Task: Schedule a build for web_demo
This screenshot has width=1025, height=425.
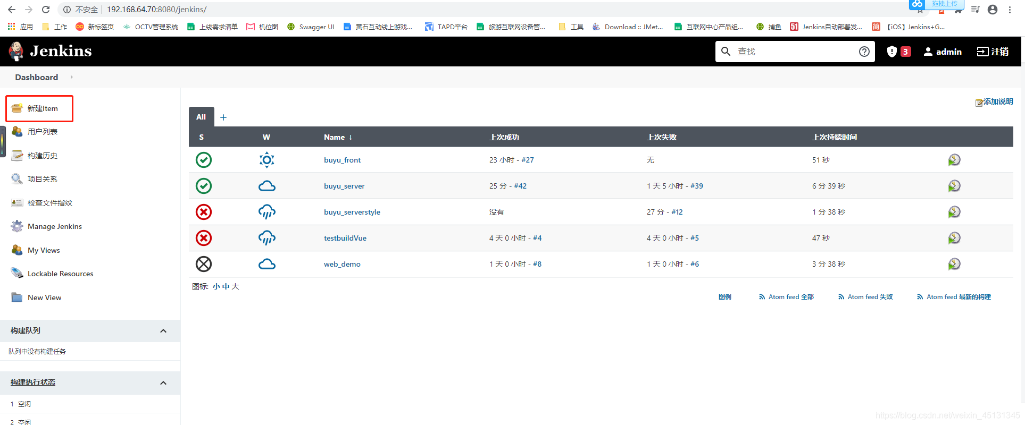Action: point(954,264)
